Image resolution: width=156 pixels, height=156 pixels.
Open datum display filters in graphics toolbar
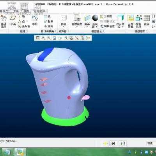(x=77, y=38)
